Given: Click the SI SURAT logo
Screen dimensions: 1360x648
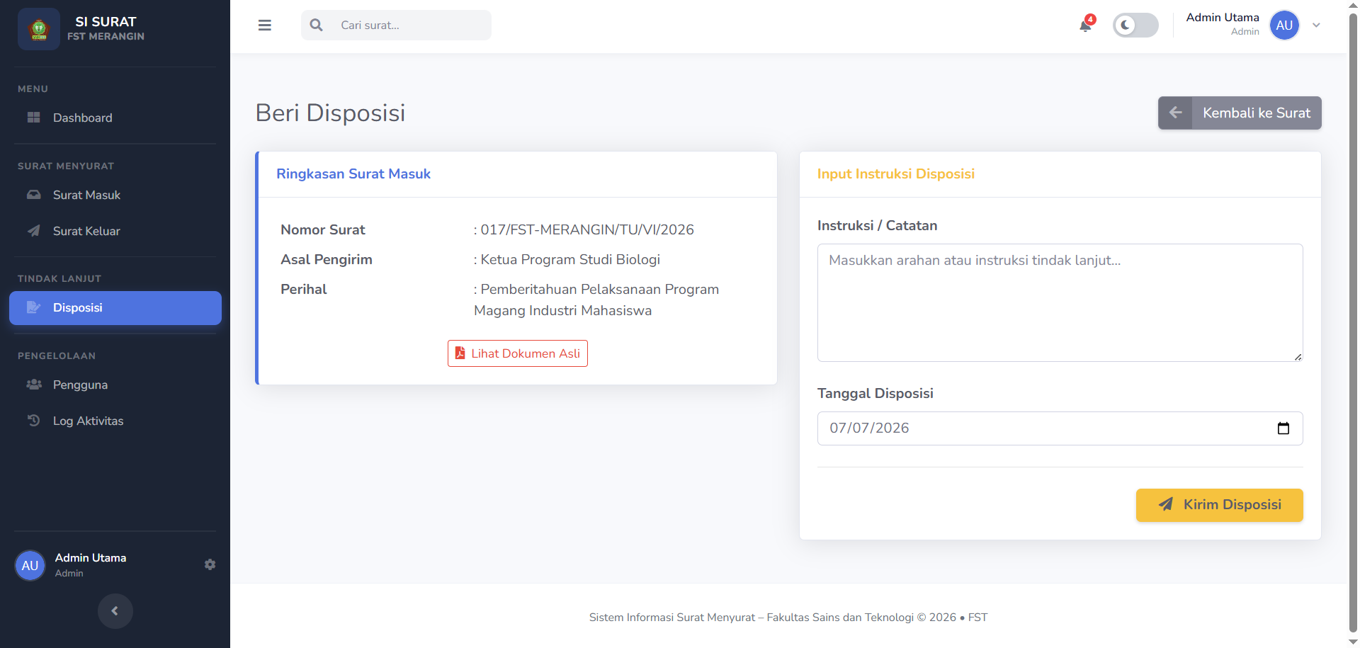Looking at the screenshot, I should pos(39,29).
